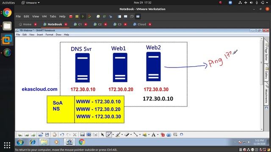The height and width of the screenshot is (152, 271).
Task: Open the Creative Pen dropdown arrow
Action: (122, 135)
